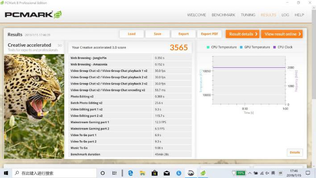Click the Export button
This screenshot has width=316, height=178.
(184, 34)
